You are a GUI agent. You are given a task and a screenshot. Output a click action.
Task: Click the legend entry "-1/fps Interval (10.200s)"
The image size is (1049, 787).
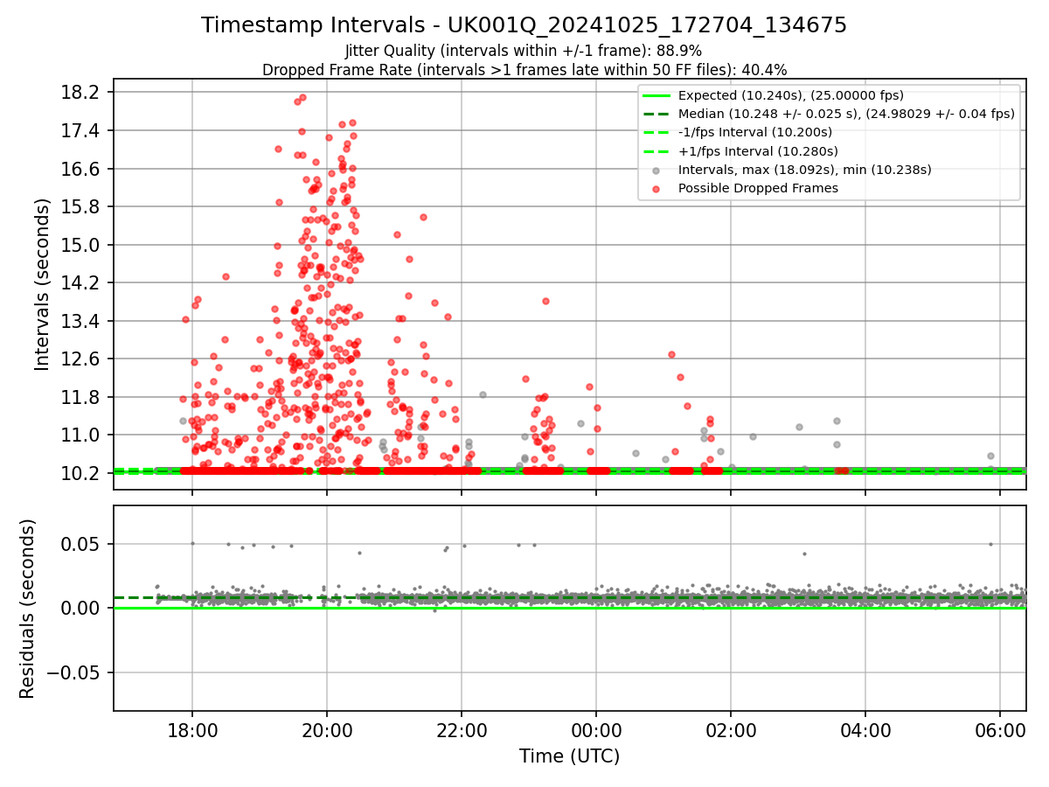pos(755,132)
